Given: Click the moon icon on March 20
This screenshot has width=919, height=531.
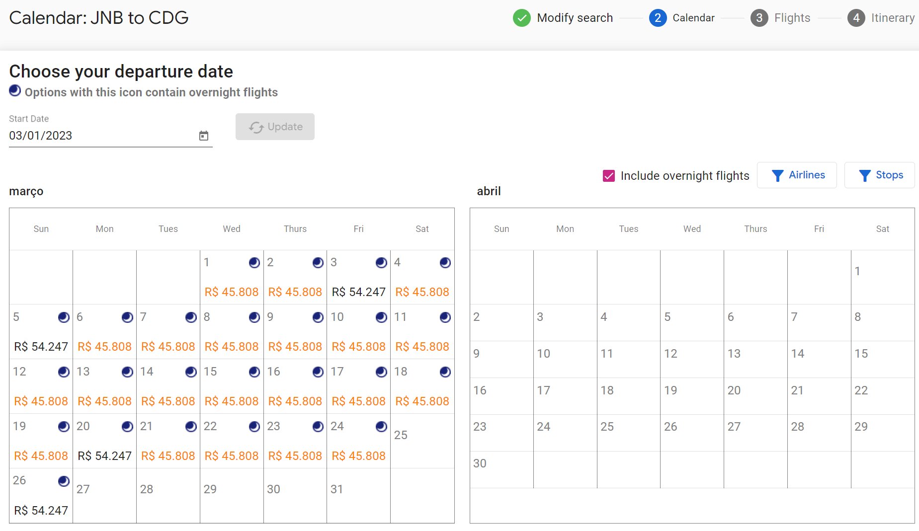Looking at the screenshot, I should 127,427.
